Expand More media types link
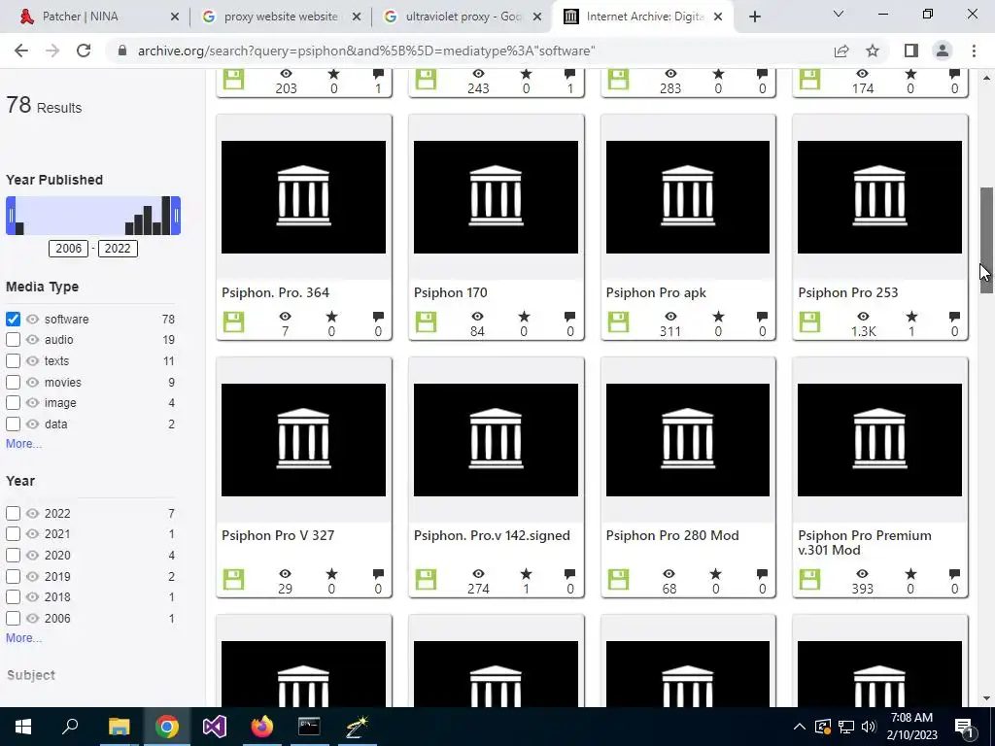The height and width of the screenshot is (746, 995). click(23, 443)
